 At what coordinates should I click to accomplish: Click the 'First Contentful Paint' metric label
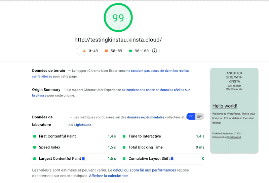[x=57, y=136]
